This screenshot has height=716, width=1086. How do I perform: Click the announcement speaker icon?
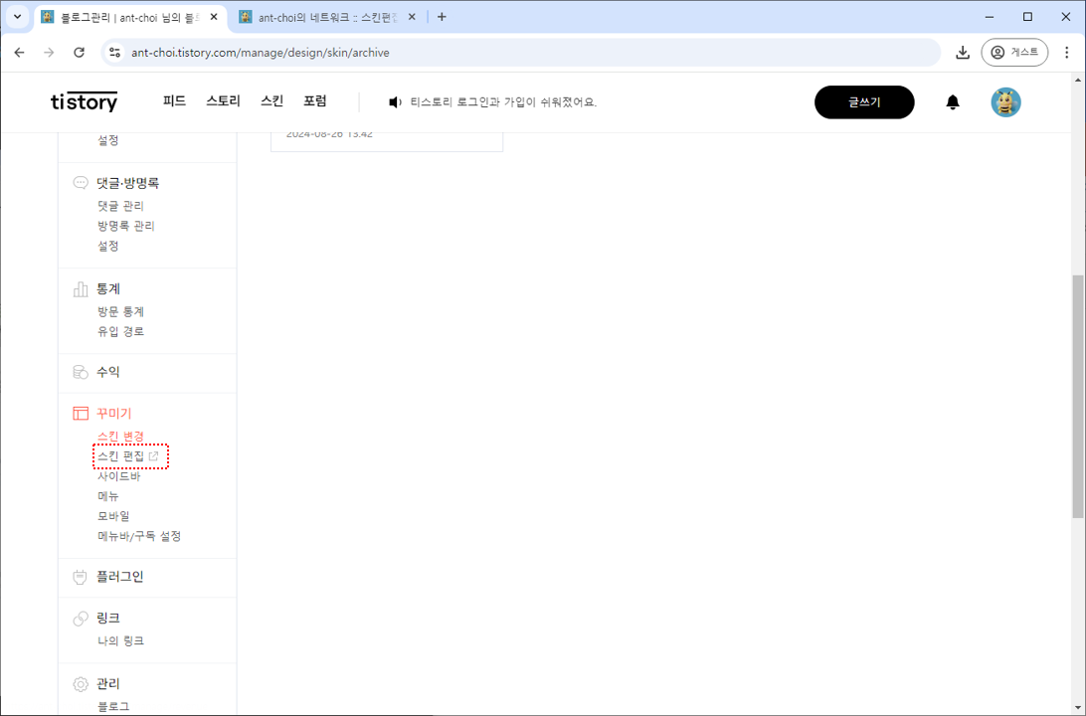395,102
